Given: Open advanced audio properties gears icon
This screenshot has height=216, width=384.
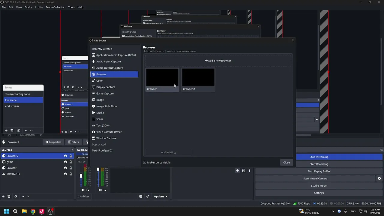Looking at the screenshot, I should tap(148, 196).
